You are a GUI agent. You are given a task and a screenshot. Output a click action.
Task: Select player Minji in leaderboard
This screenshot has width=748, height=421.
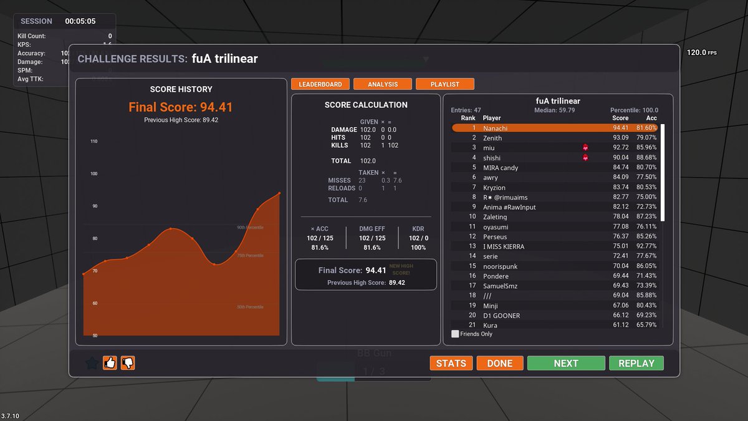pos(555,306)
